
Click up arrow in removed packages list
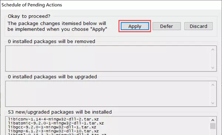tap(213, 50)
